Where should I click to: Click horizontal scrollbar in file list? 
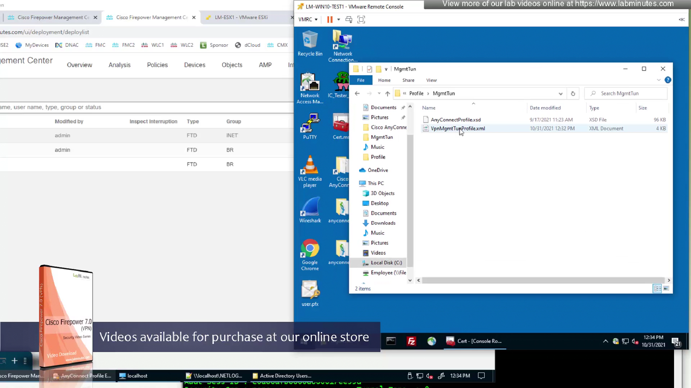click(x=542, y=280)
